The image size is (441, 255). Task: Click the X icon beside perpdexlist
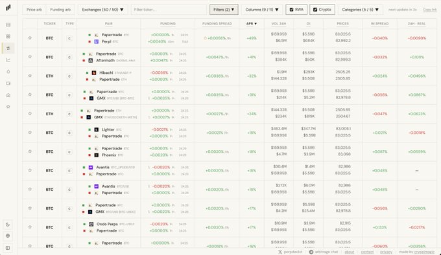click(280, 252)
